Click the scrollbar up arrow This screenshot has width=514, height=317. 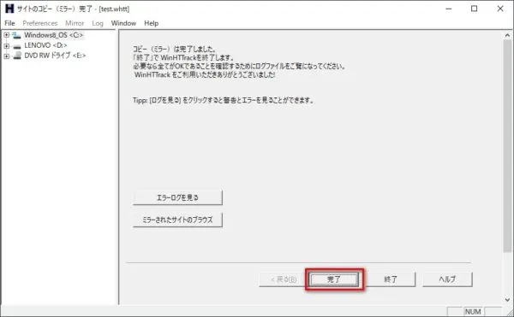[x=507, y=35]
